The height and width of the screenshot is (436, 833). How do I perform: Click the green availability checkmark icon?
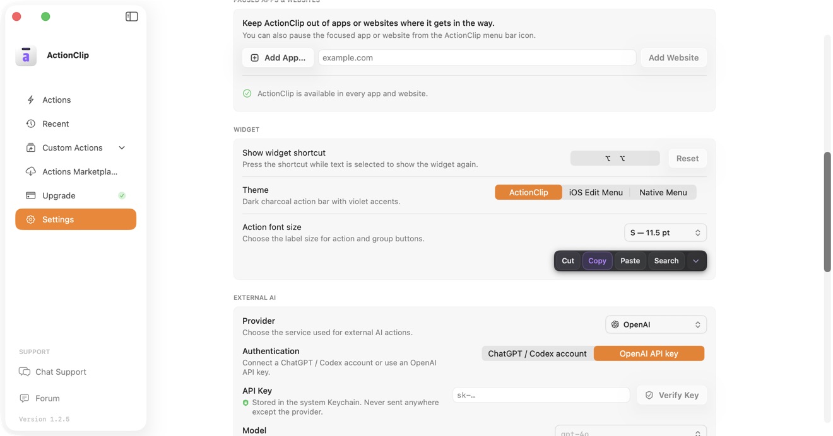[x=247, y=94]
